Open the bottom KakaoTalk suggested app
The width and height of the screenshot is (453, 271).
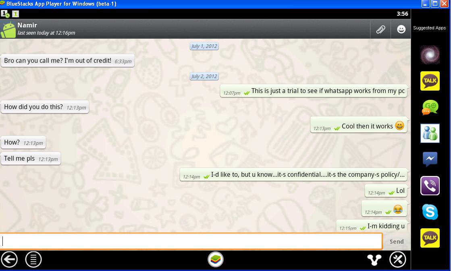click(430, 238)
